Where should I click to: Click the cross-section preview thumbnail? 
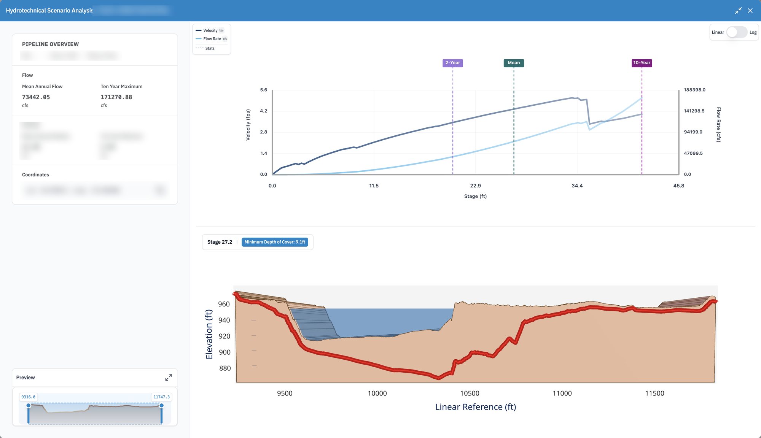coord(95,409)
